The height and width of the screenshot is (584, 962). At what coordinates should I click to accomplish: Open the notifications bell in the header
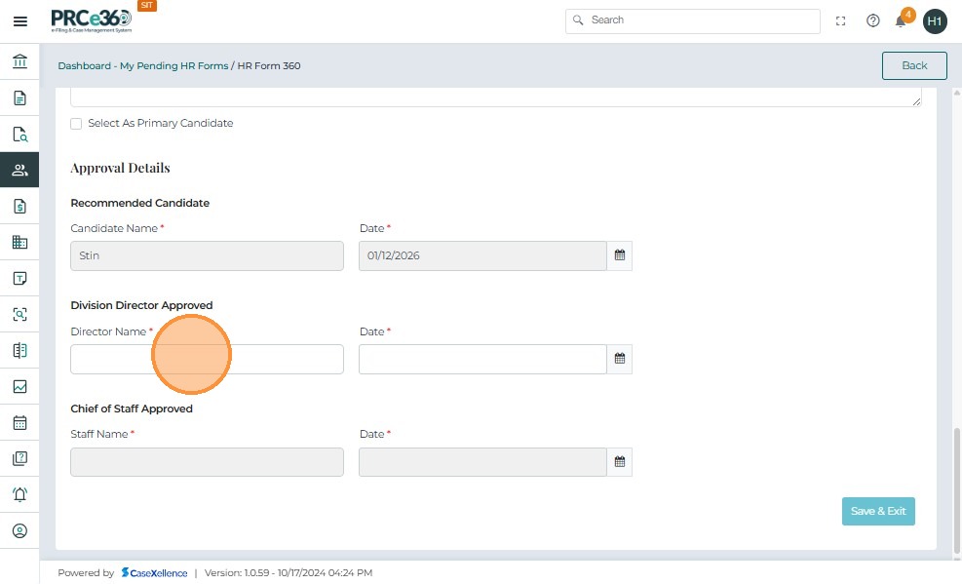tap(901, 20)
